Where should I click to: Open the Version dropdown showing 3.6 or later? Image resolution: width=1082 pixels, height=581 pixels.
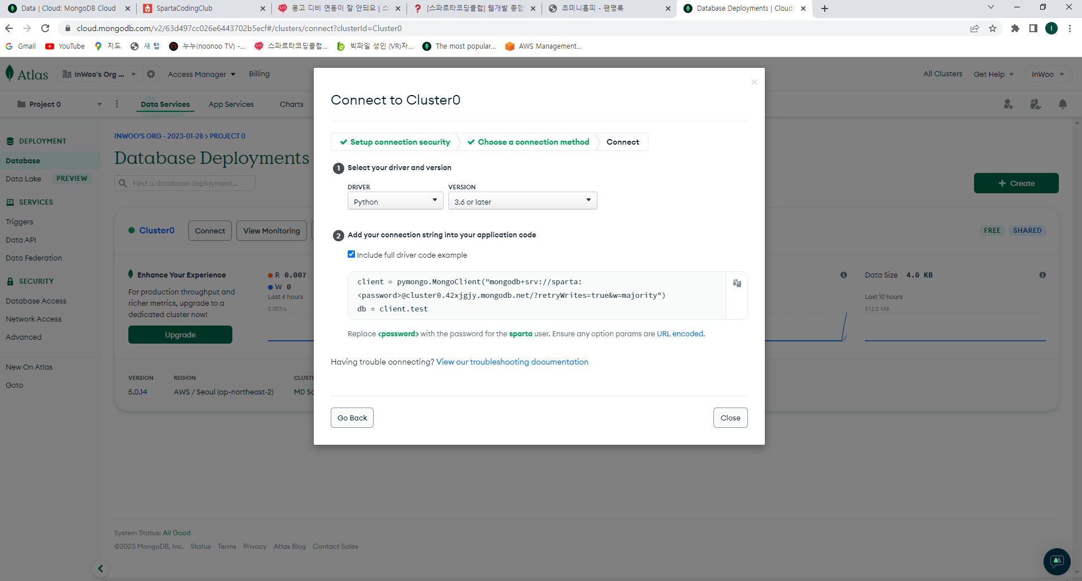click(522, 201)
